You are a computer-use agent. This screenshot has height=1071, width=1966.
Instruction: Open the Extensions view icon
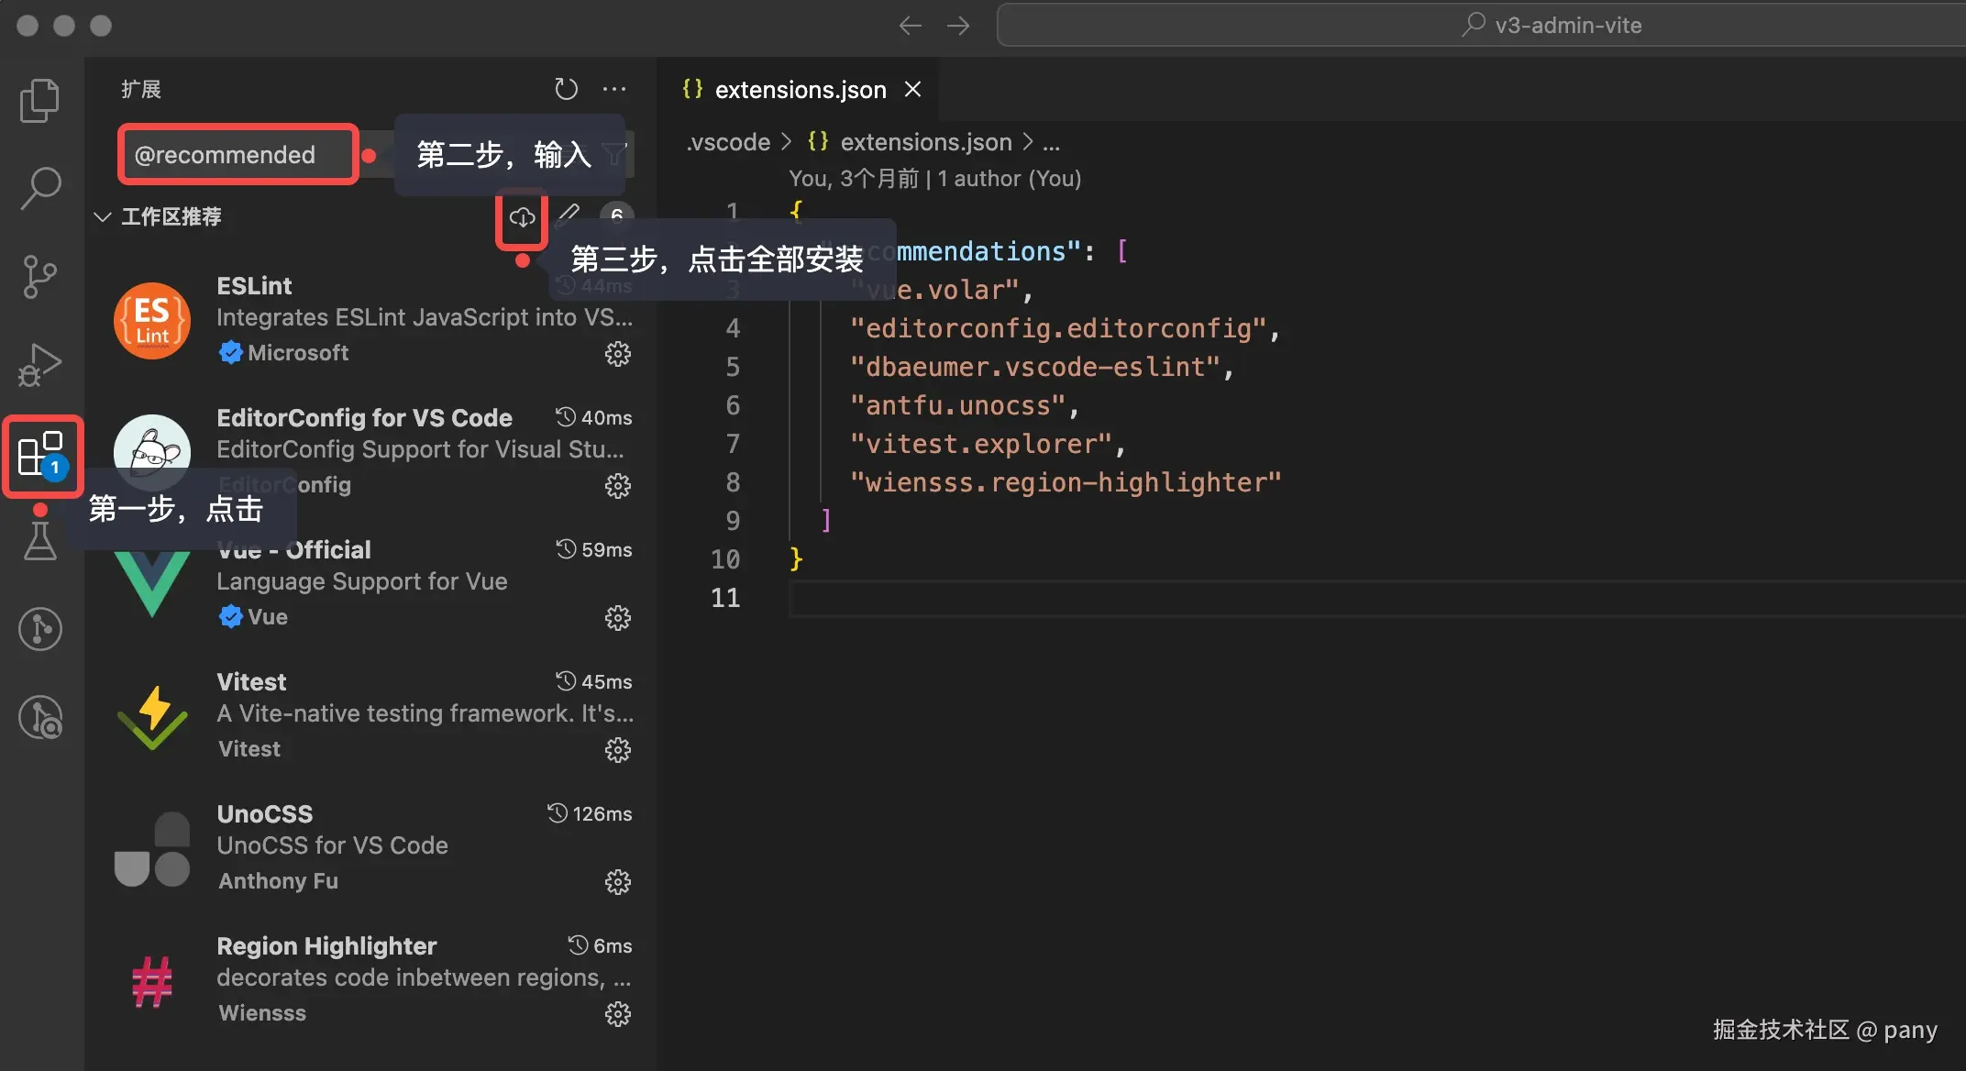(x=41, y=455)
